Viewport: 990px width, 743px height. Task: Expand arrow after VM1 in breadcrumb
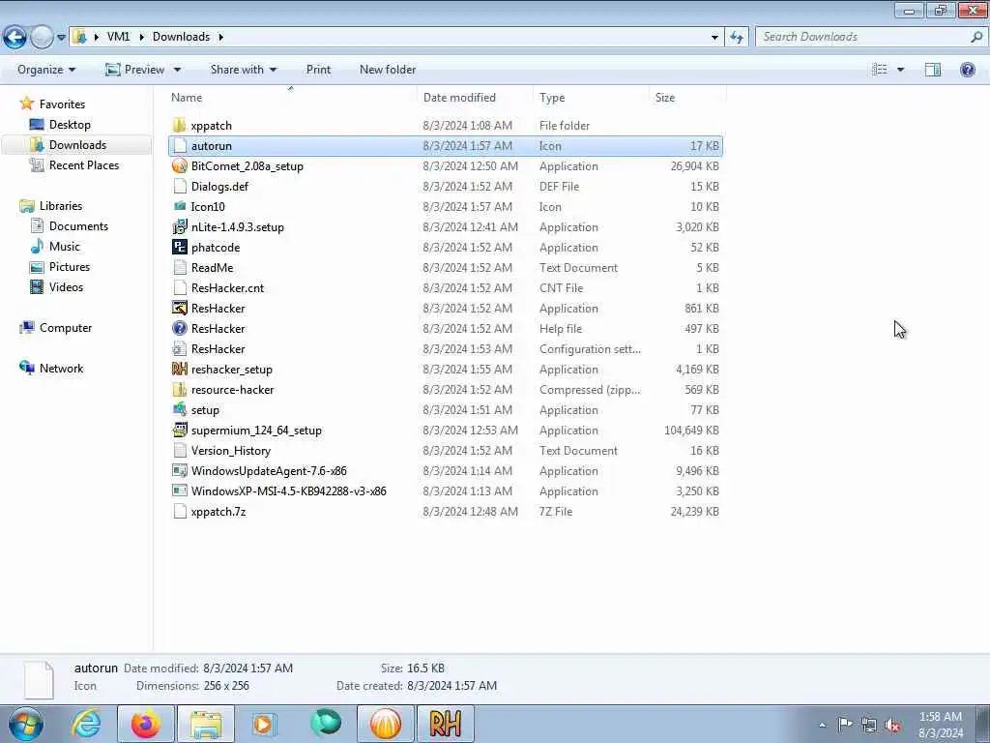[141, 37]
